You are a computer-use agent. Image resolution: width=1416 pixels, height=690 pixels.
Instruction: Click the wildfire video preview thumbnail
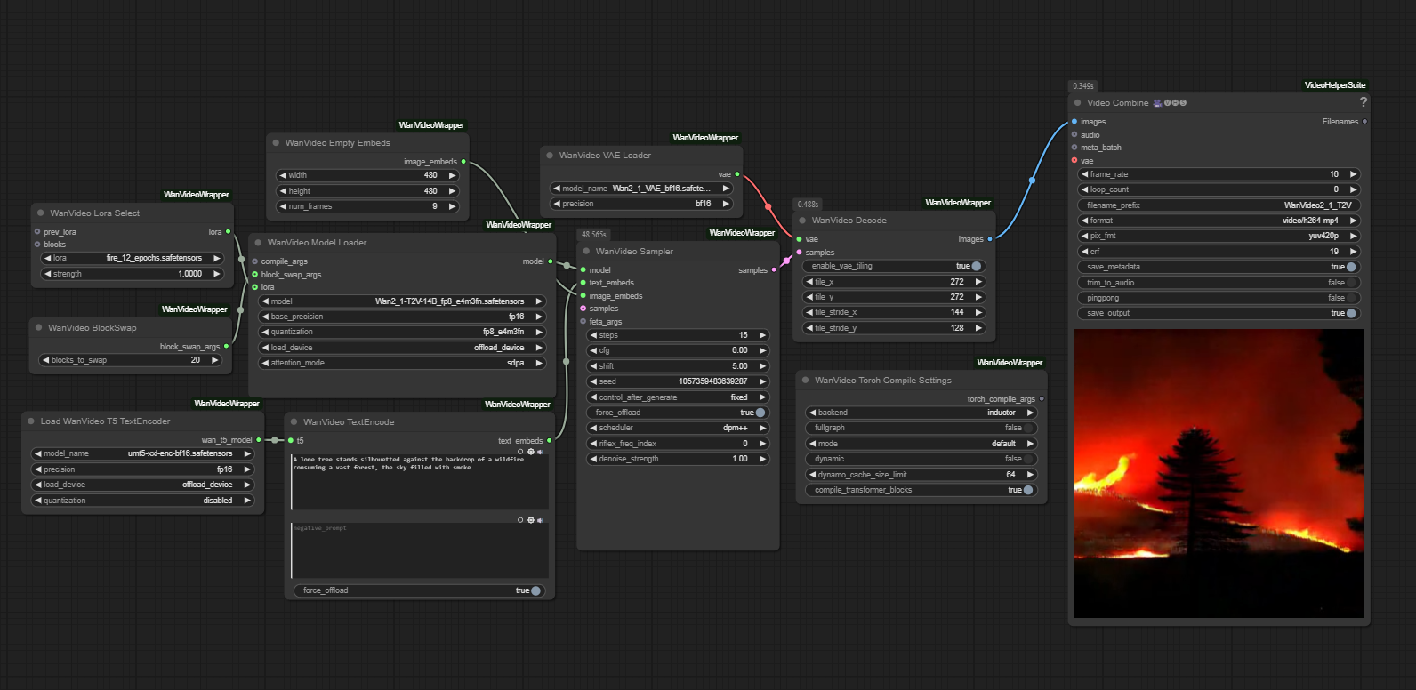[x=1219, y=473]
